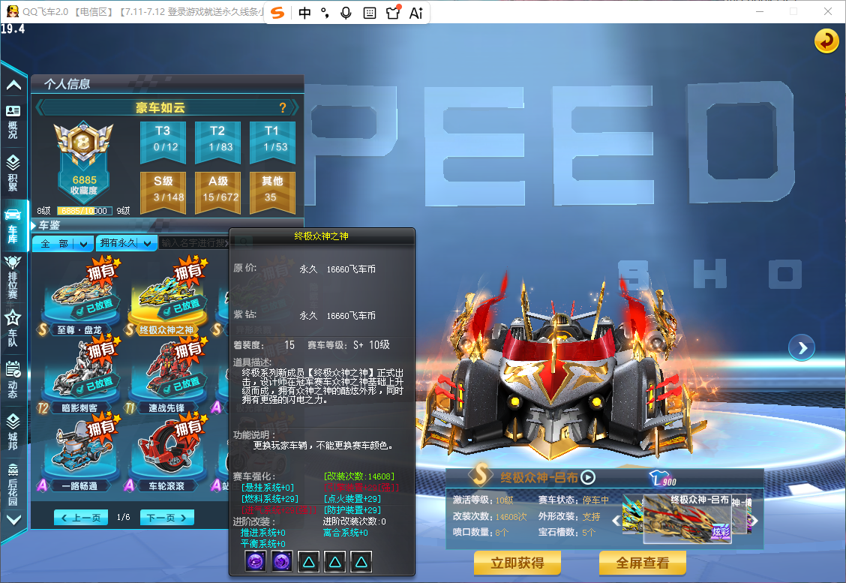Select the 速战先锋 car
Screen dimensions: 846x583
(166, 376)
